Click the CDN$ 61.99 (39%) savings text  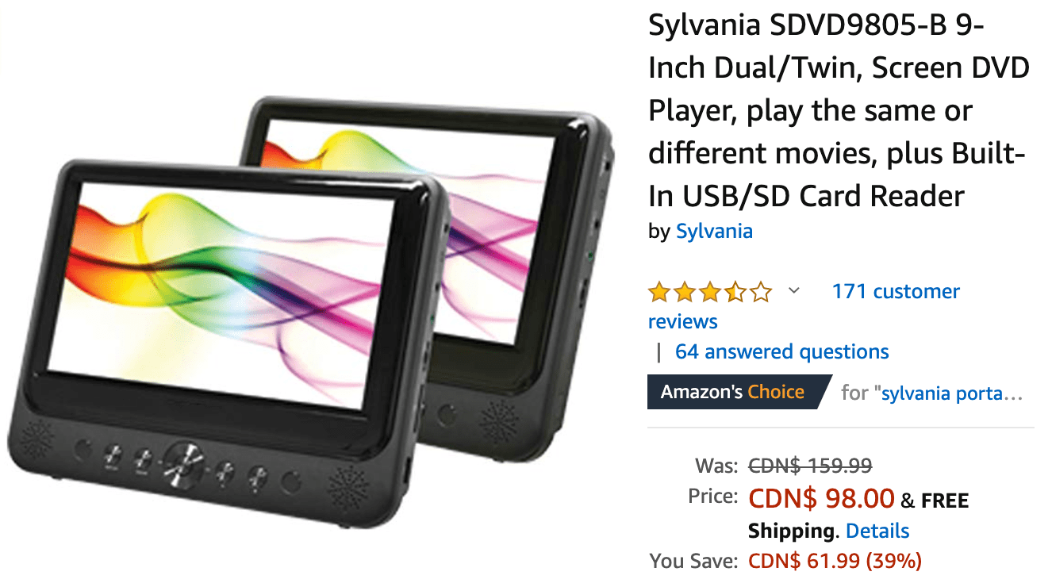[835, 562]
